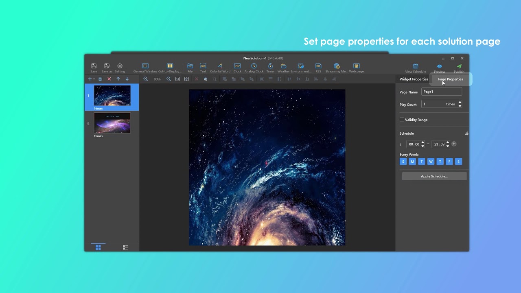Viewport: 521px width, 293px height.
Task: Toggle the T day button next to M
Action: [x=421, y=162]
